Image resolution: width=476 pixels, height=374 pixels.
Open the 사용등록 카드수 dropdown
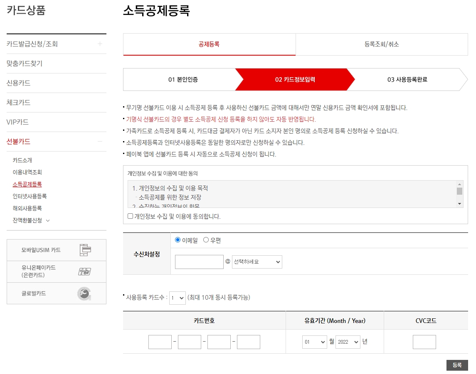click(x=177, y=298)
